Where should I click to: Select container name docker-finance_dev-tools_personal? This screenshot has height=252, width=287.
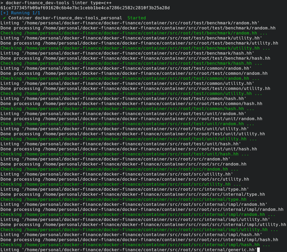pos(78,18)
